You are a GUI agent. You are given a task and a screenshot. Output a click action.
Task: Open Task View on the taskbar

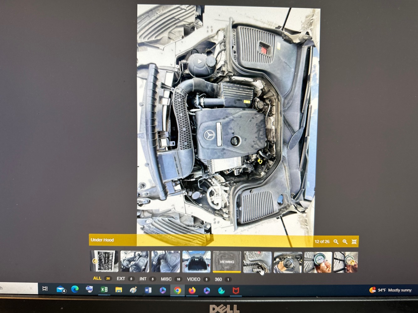pos(45,289)
